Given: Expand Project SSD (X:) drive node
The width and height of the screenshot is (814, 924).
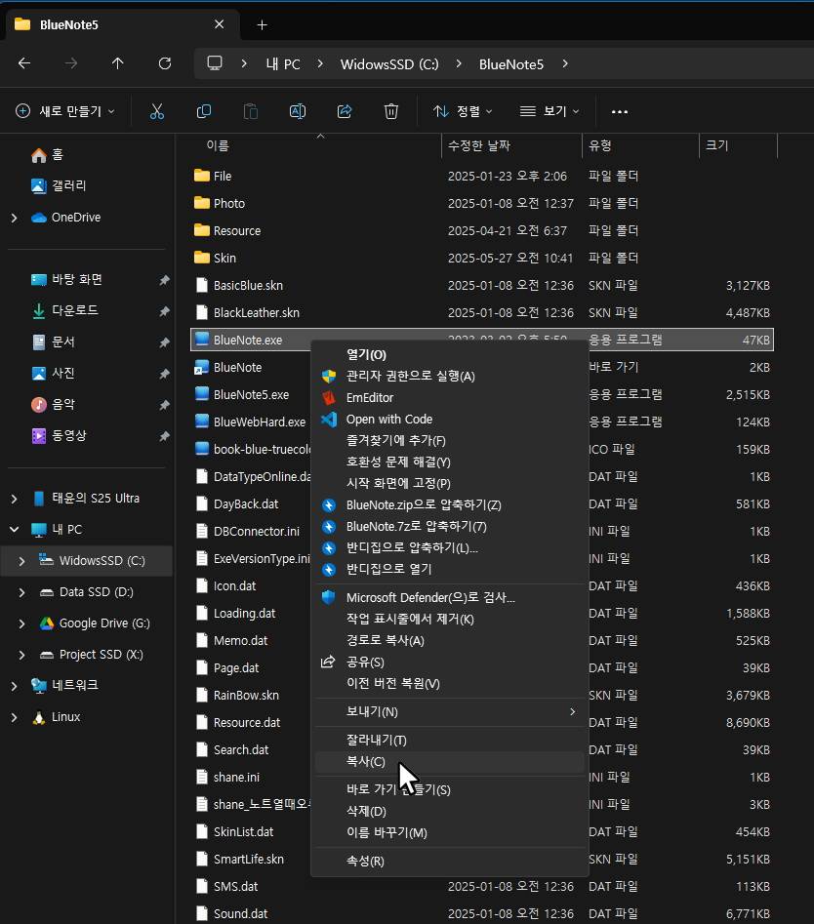Looking at the screenshot, I should (x=21, y=655).
